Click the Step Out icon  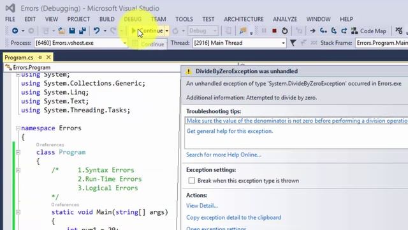(x=344, y=31)
